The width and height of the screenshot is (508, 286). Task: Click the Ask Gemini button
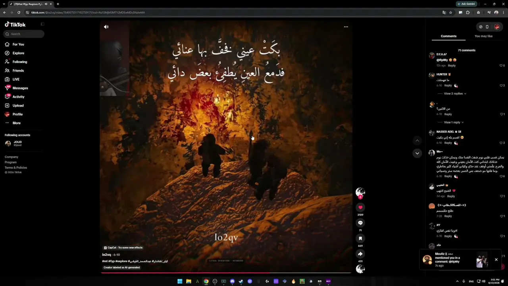tap(466, 4)
